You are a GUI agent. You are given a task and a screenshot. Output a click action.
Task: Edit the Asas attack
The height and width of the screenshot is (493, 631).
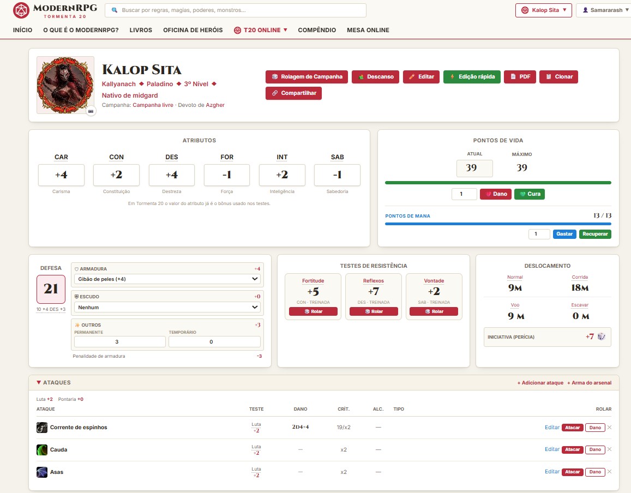(x=552, y=472)
